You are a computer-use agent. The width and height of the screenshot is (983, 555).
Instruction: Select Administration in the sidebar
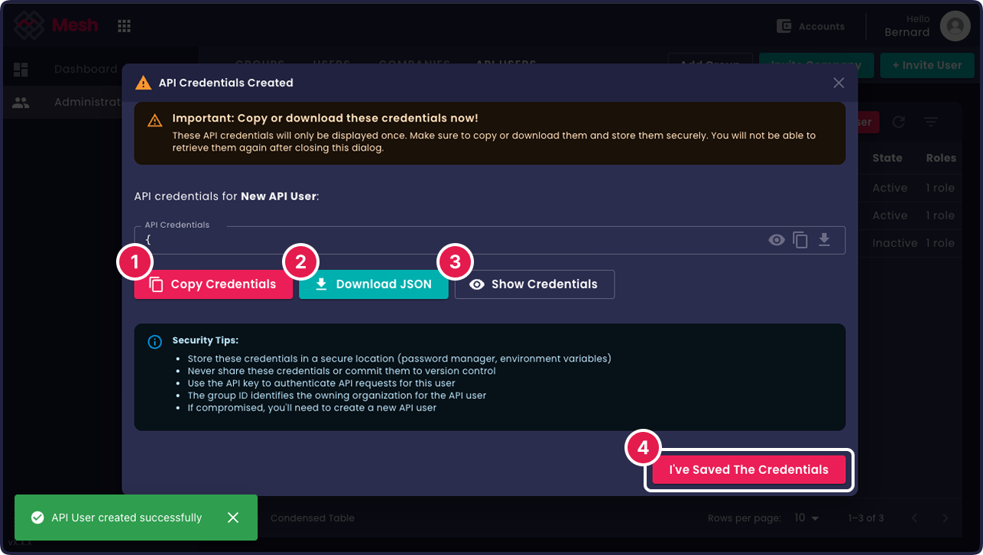[x=76, y=102]
